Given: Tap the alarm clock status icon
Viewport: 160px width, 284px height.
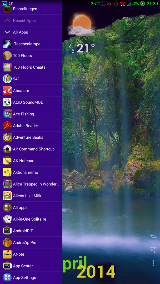Looking at the screenshot, I should (x=116, y=4).
